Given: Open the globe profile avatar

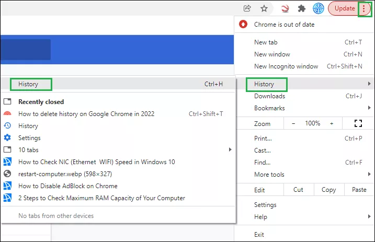Looking at the screenshot, I should pos(319,8).
